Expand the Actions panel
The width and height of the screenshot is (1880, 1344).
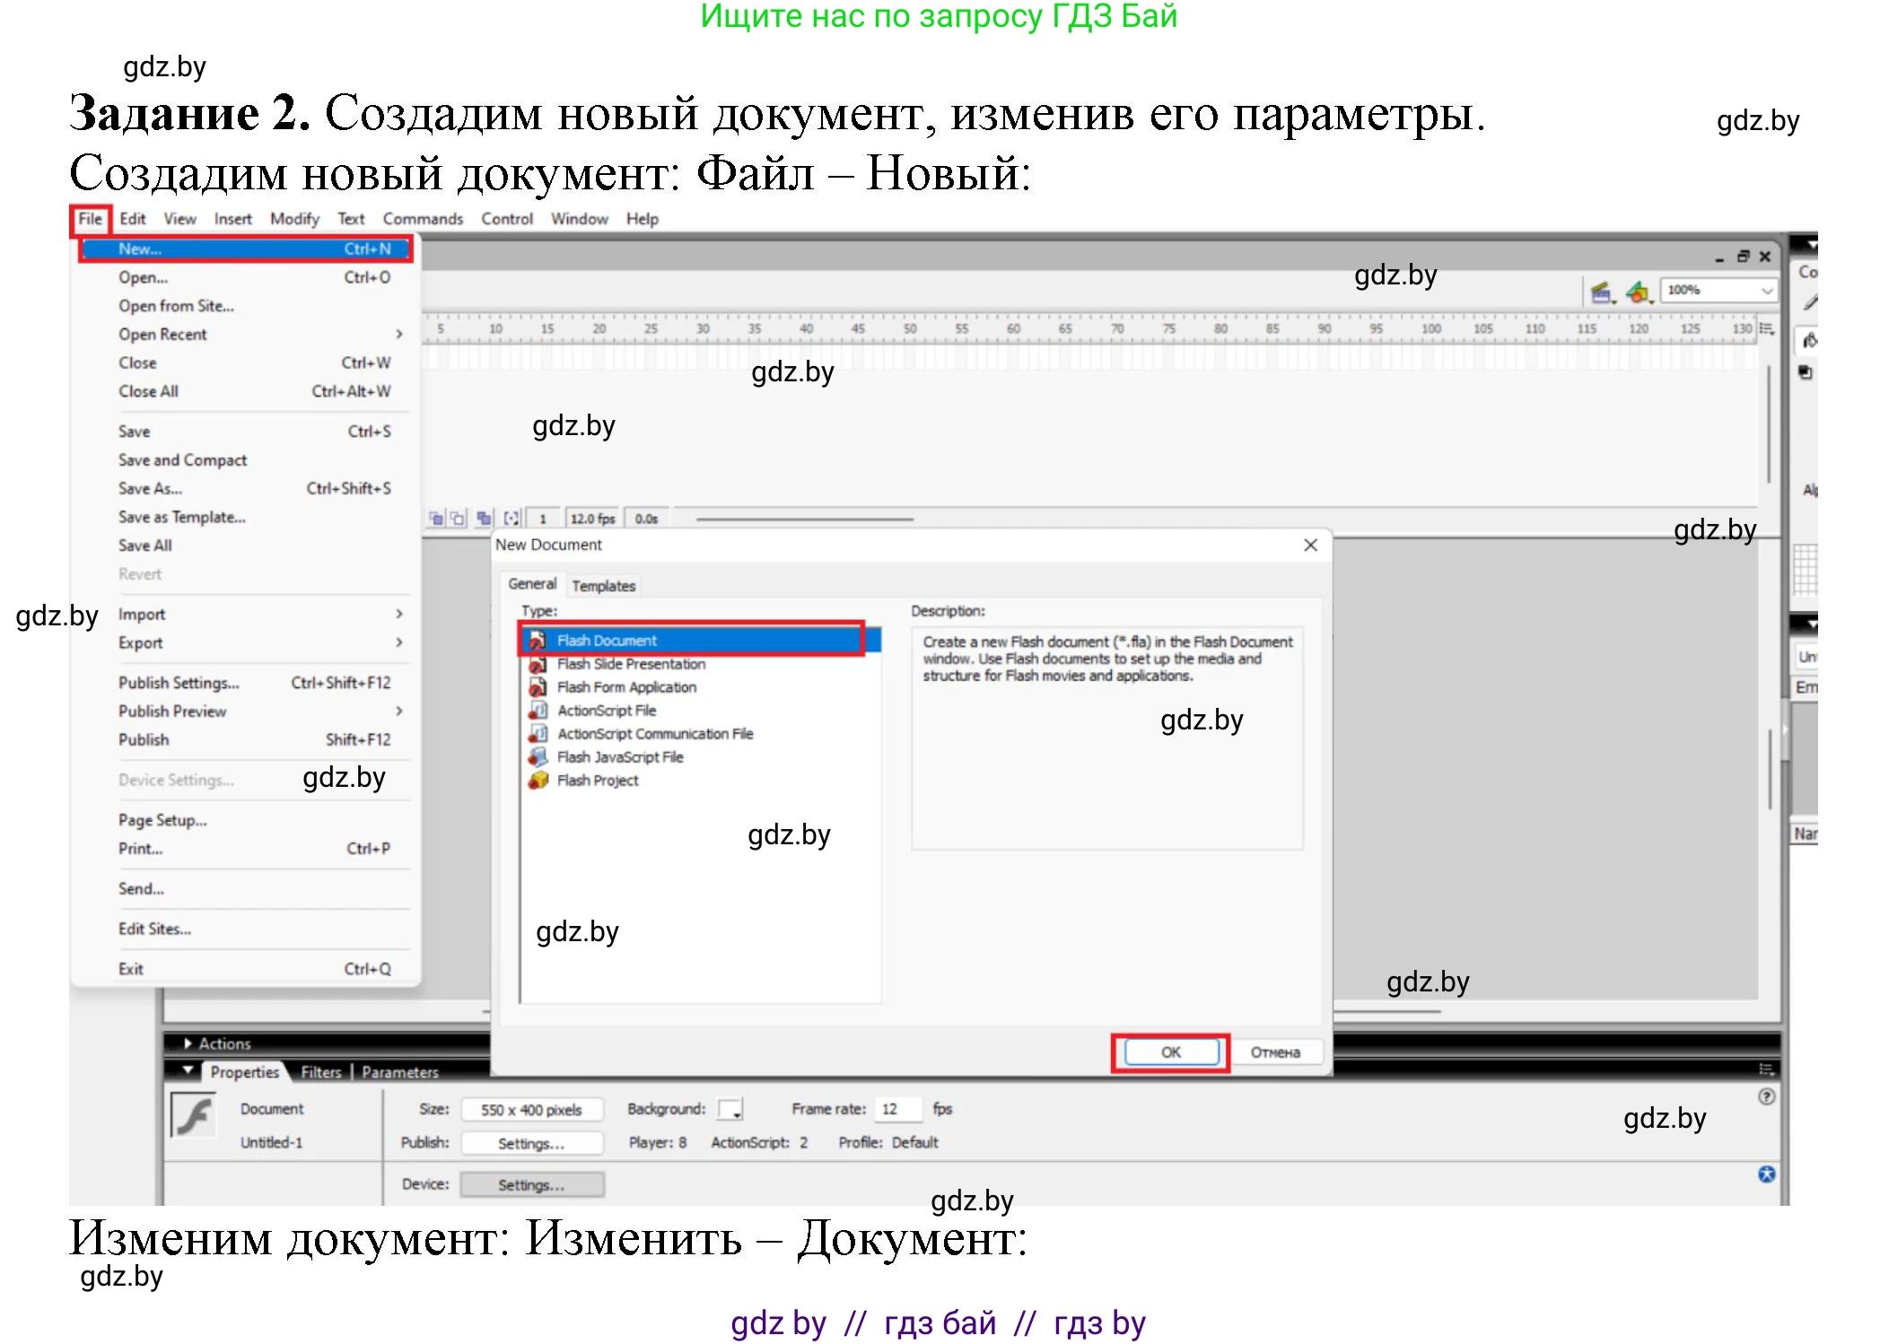point(187,1043)
